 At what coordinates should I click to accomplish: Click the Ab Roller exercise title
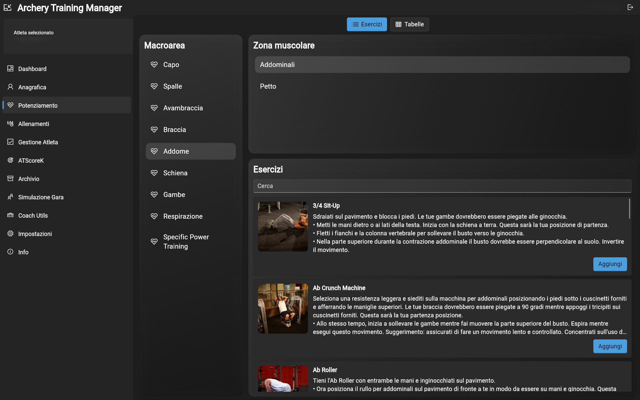point(325,370)
